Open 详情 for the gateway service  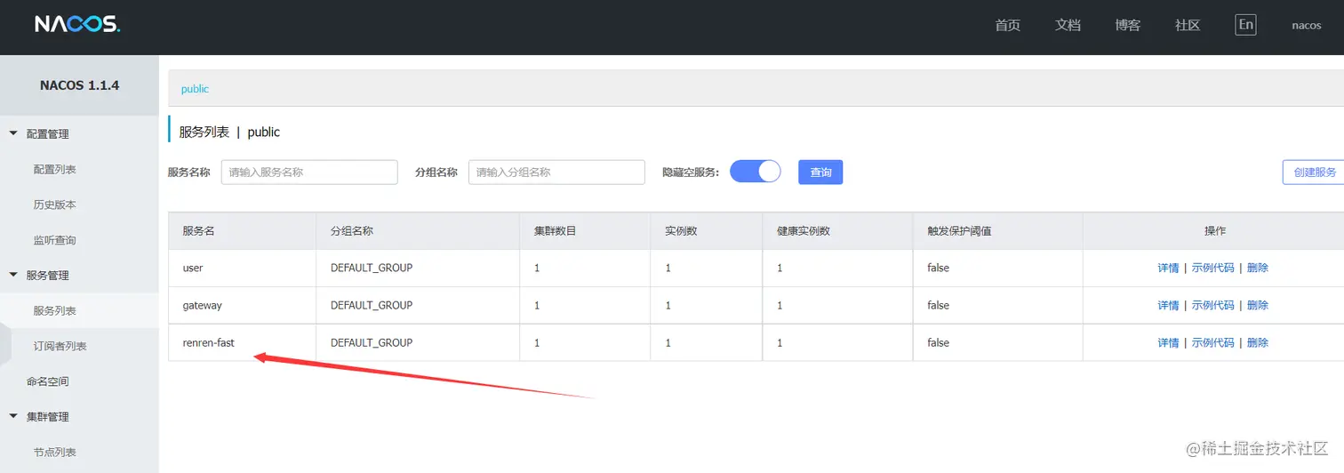click(1168, 305)
